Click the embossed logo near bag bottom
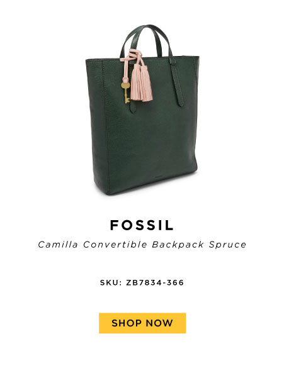The width and height of the screenshot is (284, 378). point(158,179)
